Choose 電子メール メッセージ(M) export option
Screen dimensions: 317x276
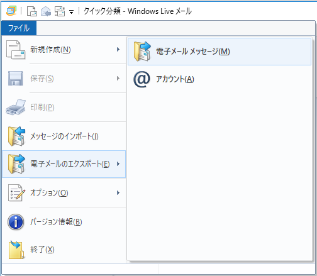pyautogui.click(x=220, y=52)
